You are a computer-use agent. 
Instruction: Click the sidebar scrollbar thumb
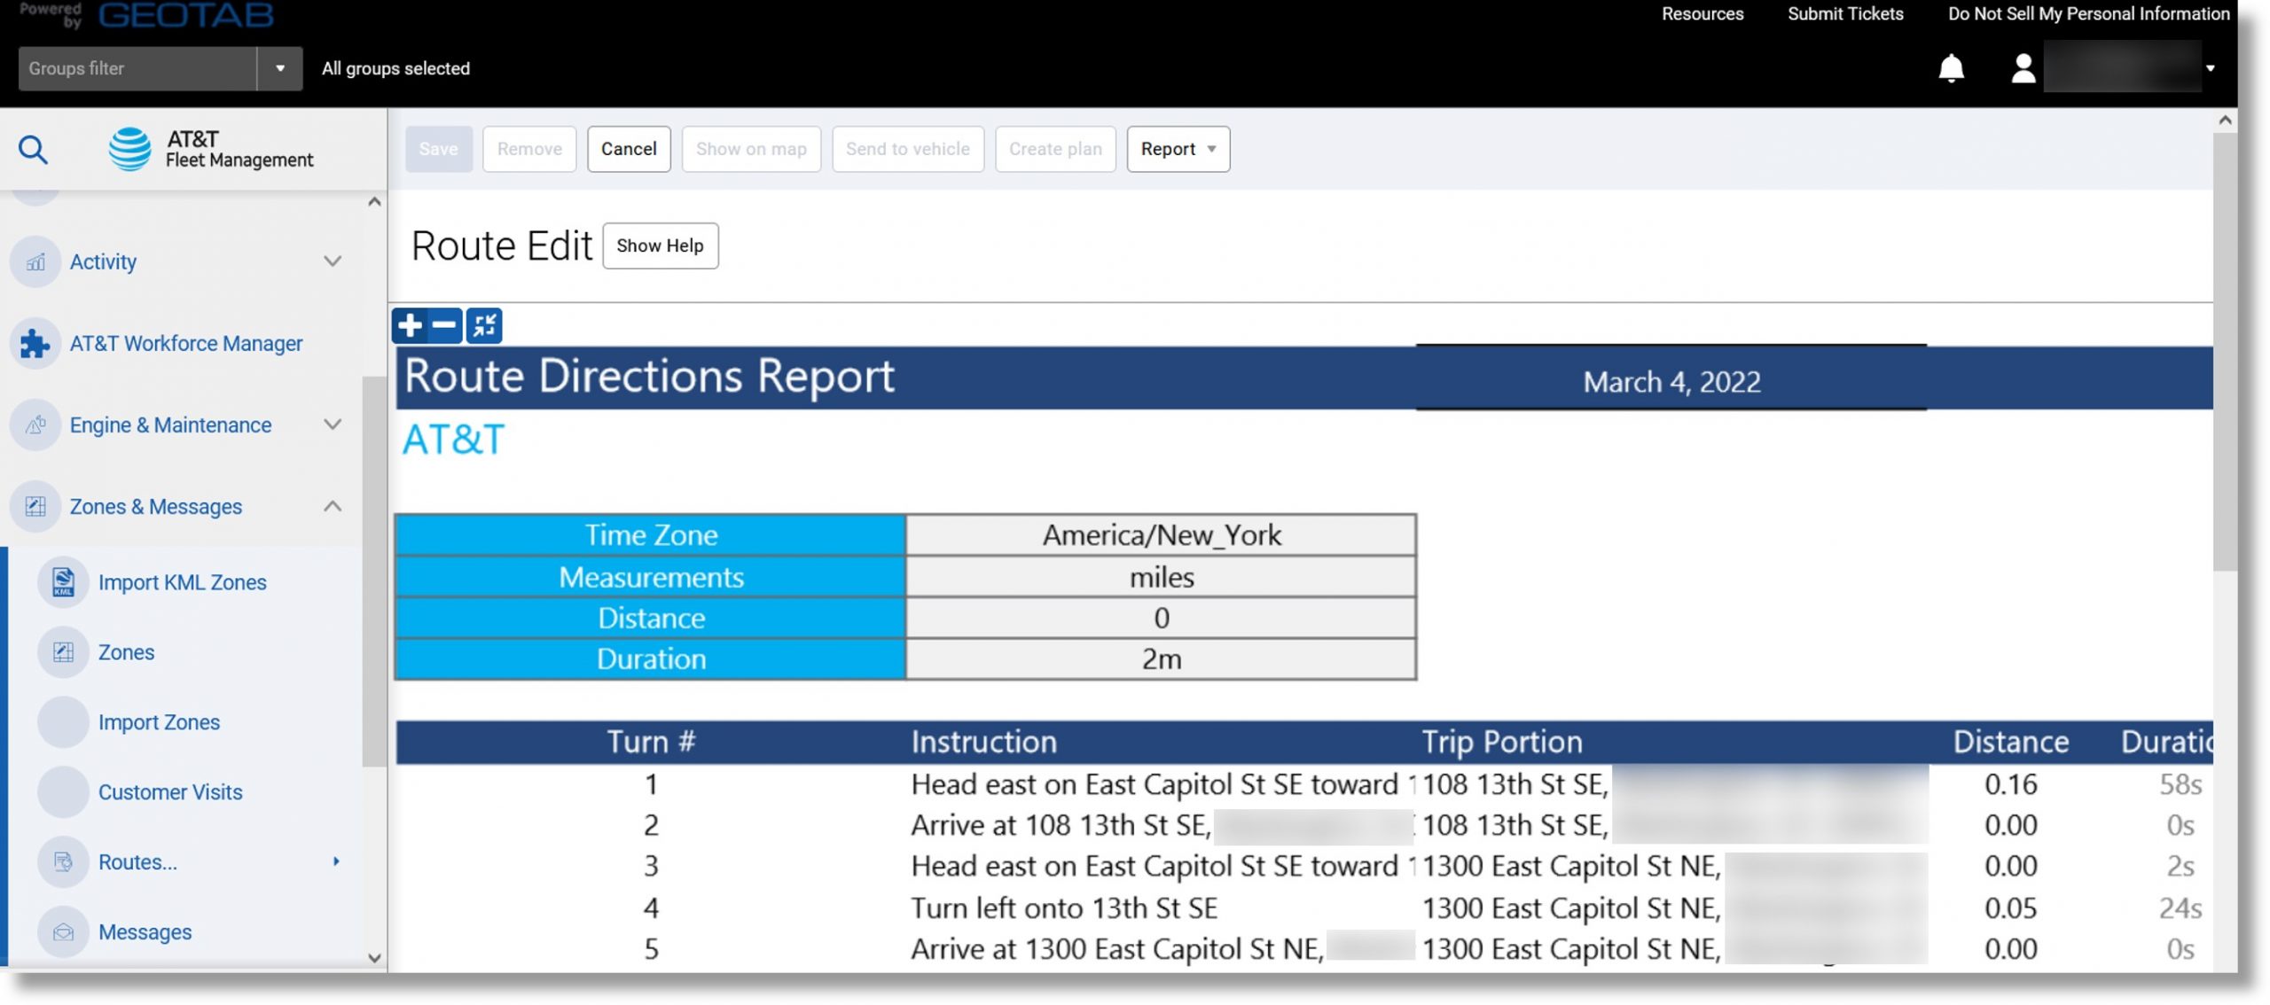(374, 572)
